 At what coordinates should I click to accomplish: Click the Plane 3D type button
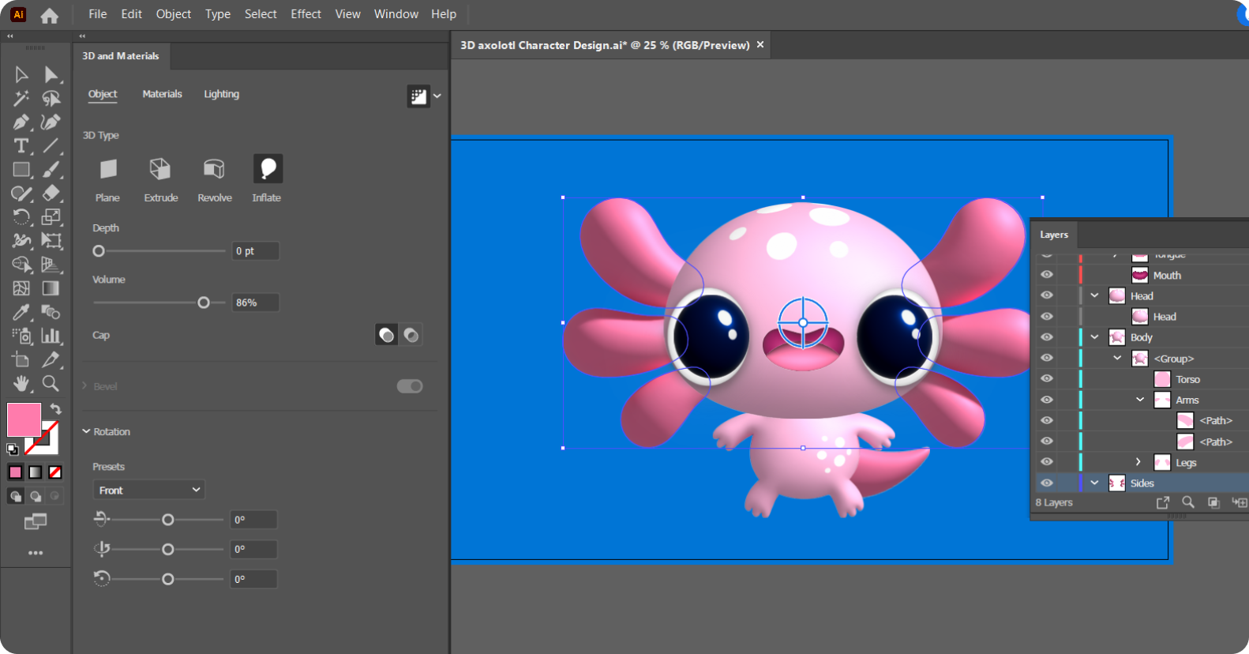pyautogui.click(x=107, y=169)
